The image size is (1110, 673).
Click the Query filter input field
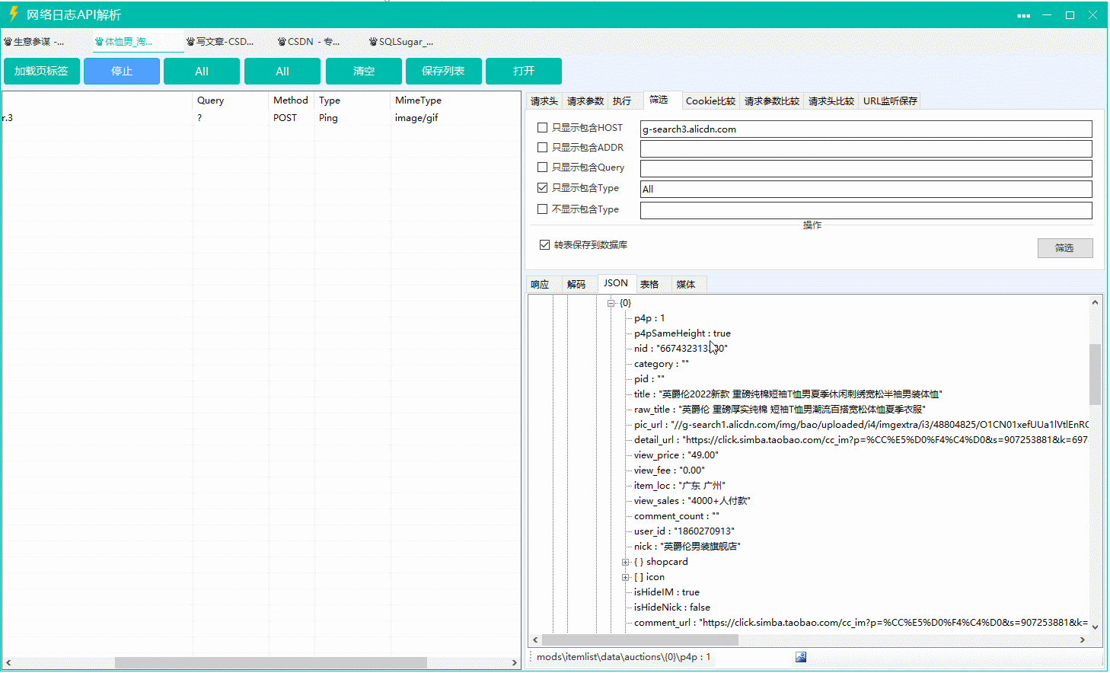(866, 169)
